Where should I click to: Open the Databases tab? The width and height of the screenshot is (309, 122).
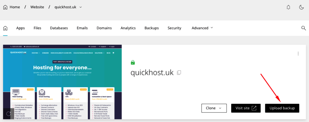59,28
